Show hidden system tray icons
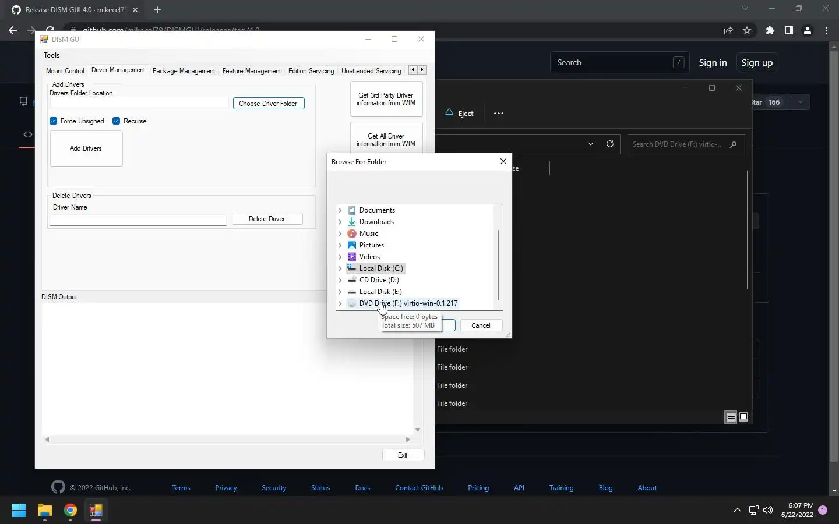 point(737,510)
